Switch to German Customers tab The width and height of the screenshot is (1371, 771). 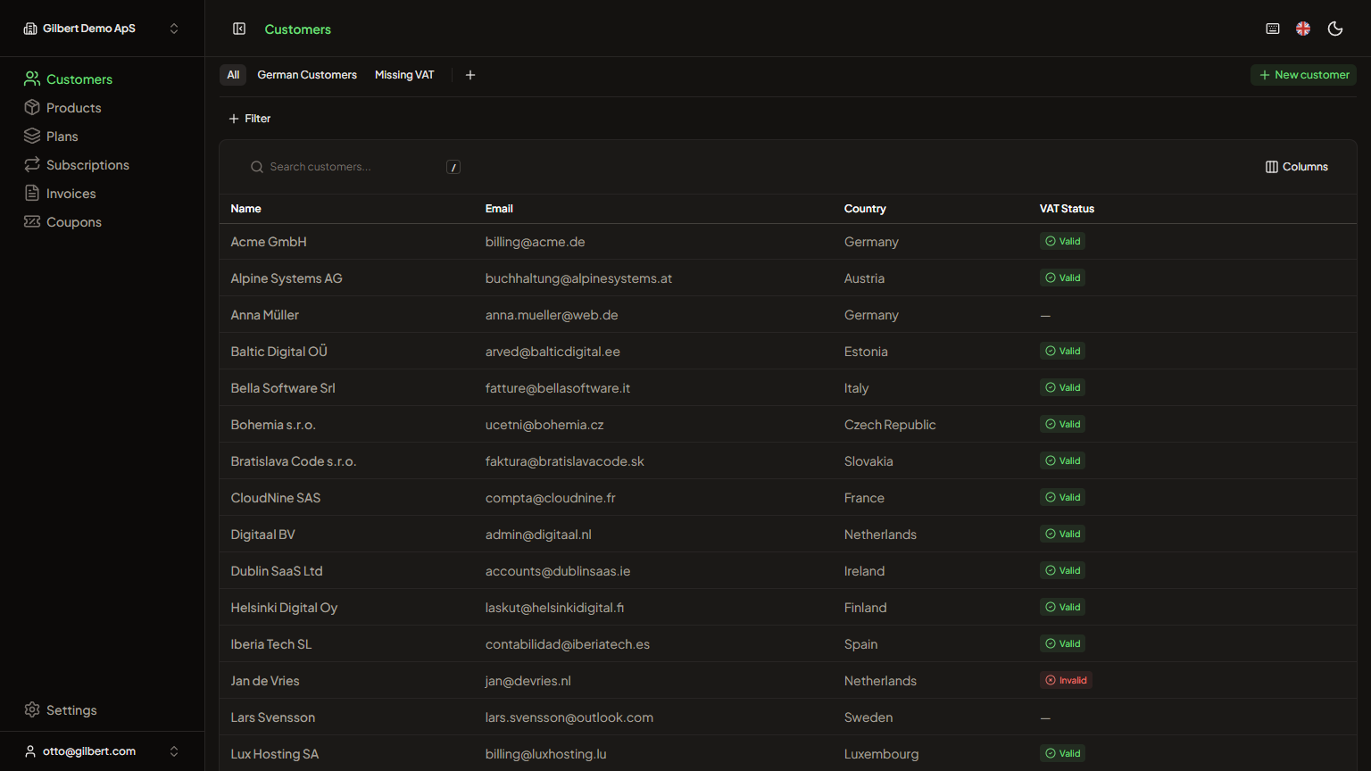click(307, 75)
